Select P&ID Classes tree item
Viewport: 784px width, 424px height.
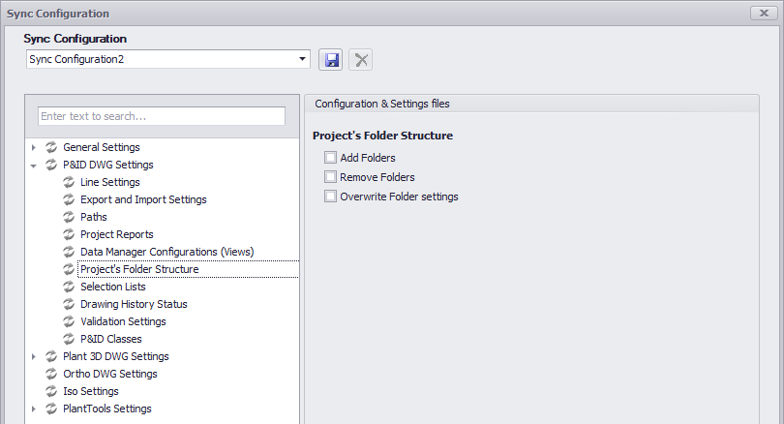(111, 339)
